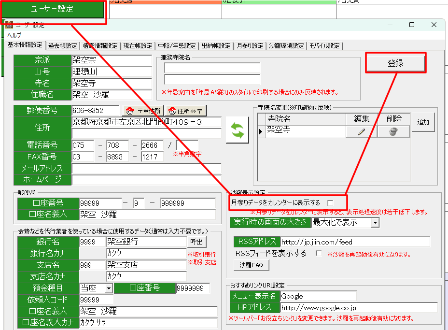
Task: Click the green refresh arrows icon
Action: tap(238, 130)
